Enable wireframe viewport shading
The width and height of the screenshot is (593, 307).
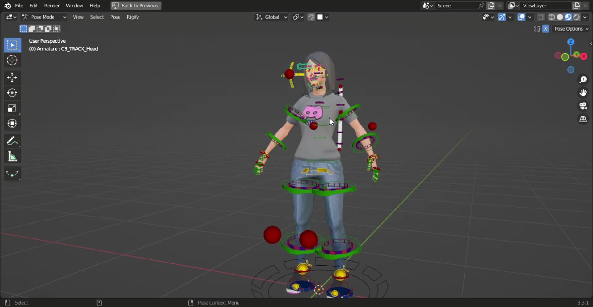(552, 17)
